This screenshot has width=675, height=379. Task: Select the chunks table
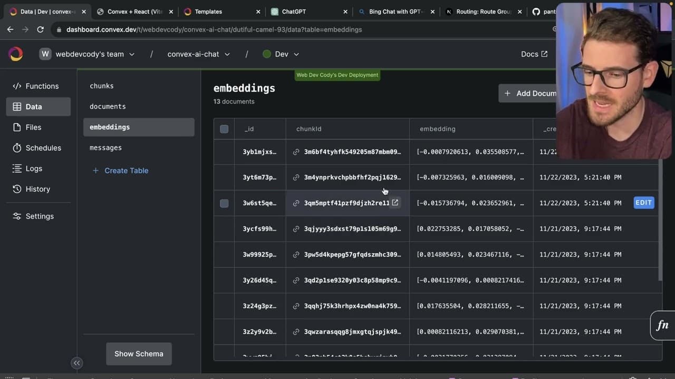[x=139, y=86]
